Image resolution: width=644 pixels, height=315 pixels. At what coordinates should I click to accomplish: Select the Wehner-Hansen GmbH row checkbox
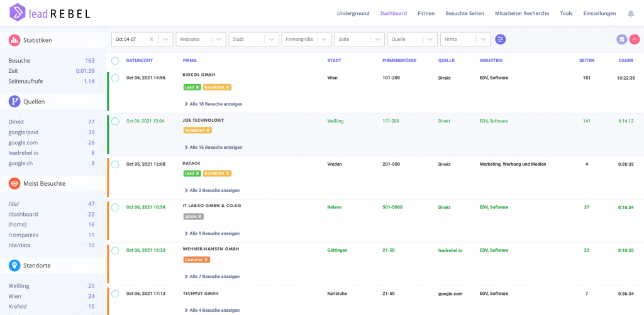click(115, 250)
